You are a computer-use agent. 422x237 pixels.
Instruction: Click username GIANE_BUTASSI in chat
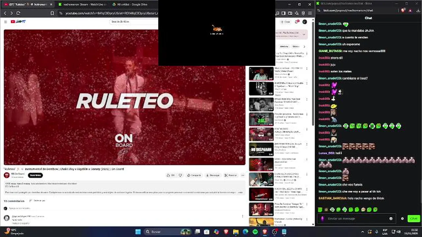click(330, 51)
